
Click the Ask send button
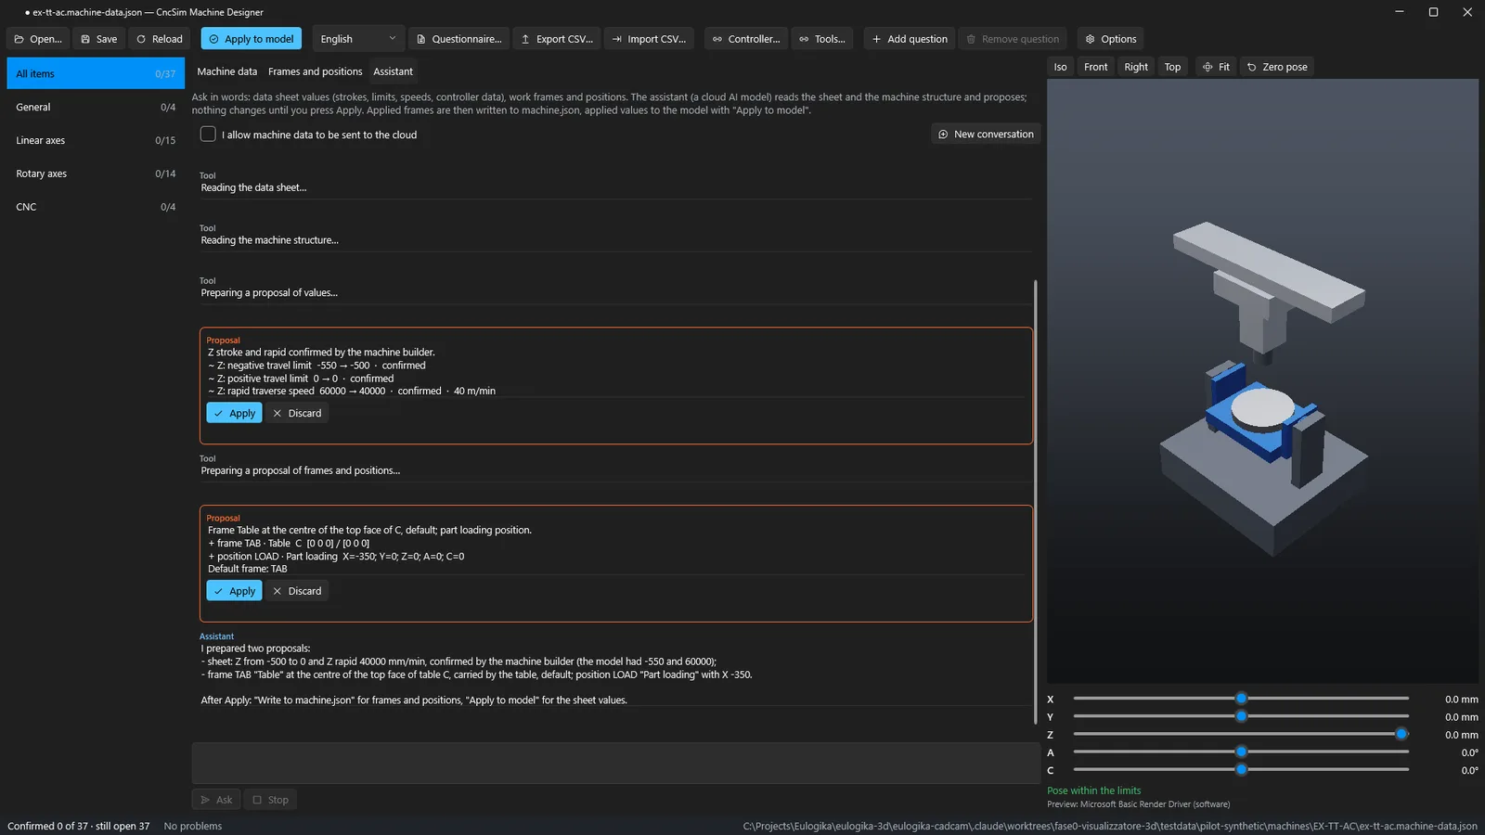coord(216,800)
